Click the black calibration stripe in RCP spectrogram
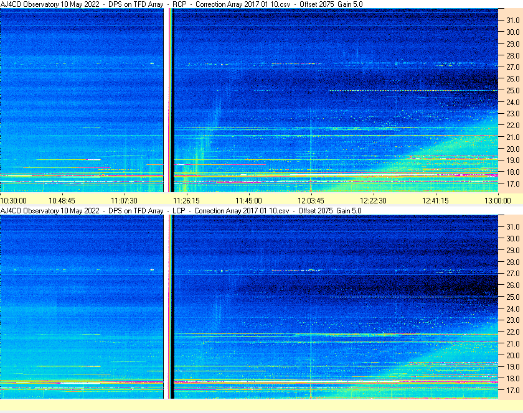 172,100
